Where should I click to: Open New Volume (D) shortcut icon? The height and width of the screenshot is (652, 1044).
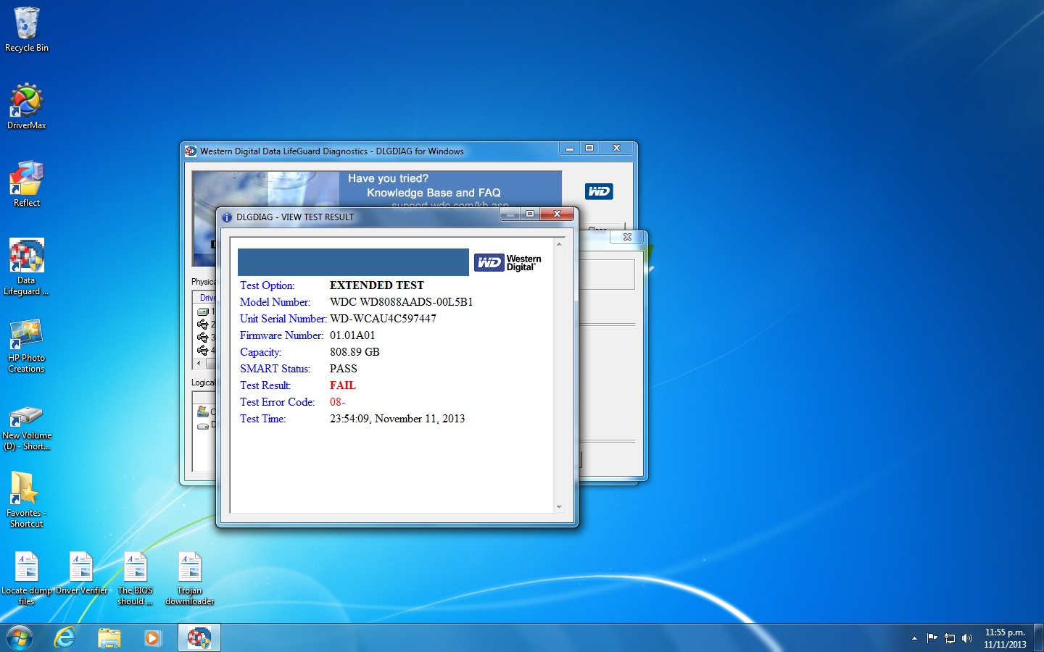(x=27, y=427)
